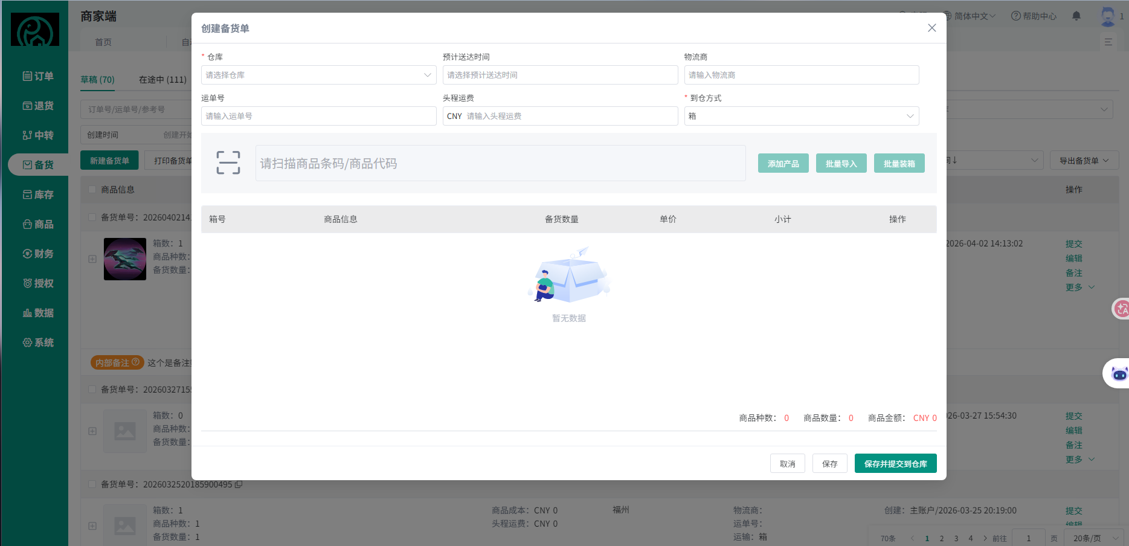The image size is (1129, 546).
Task: Open the 首页 tab
Action: [x=103, y=42]
